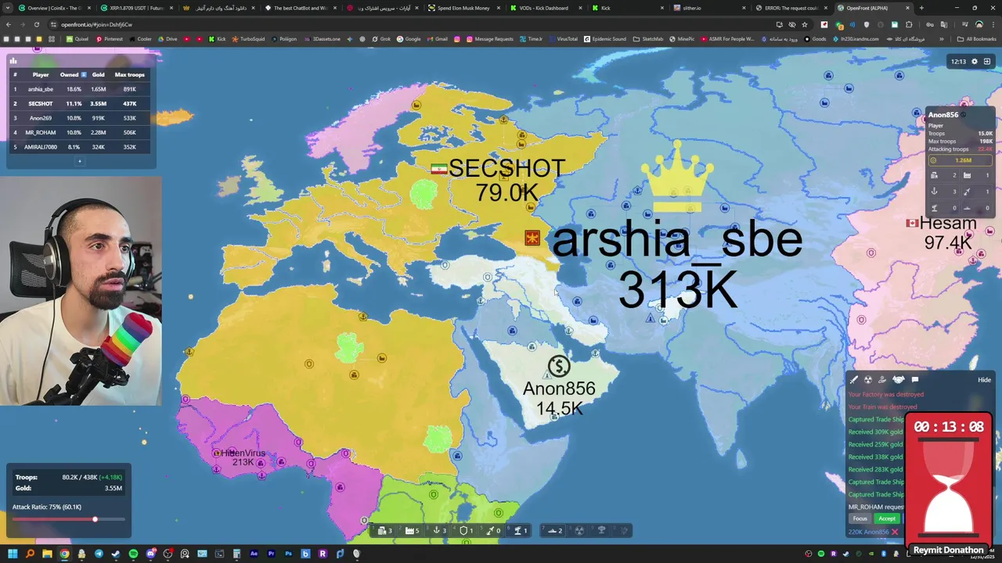Filter events by the sword attack icon
The image size is (1002, 563).
click(854, 380)
